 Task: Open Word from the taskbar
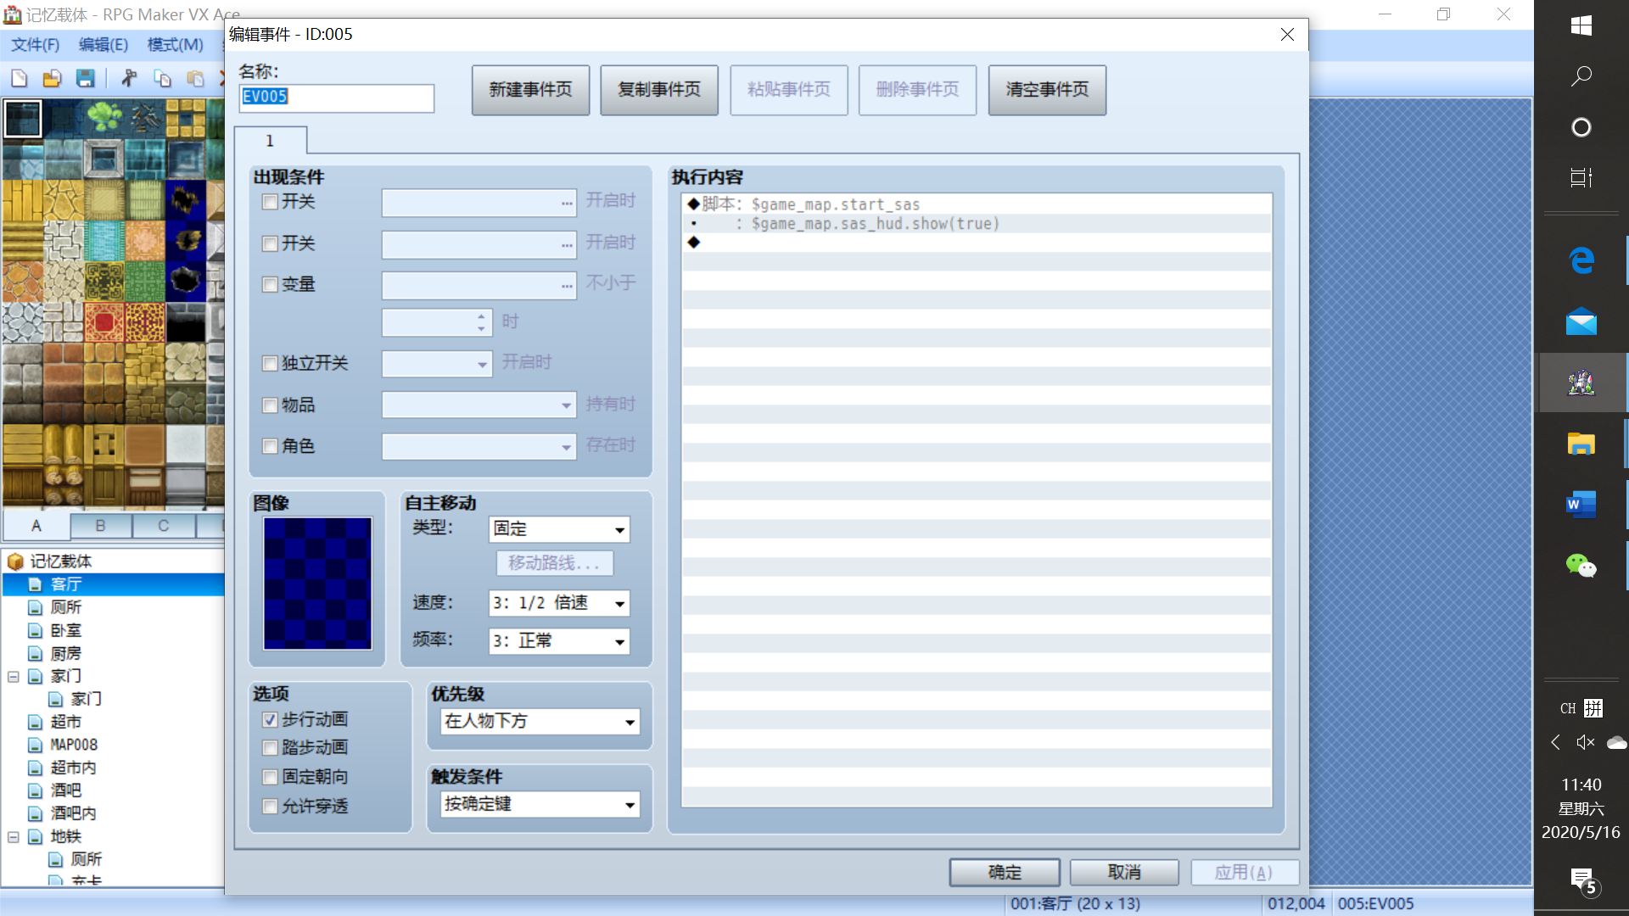(1581, 505)
